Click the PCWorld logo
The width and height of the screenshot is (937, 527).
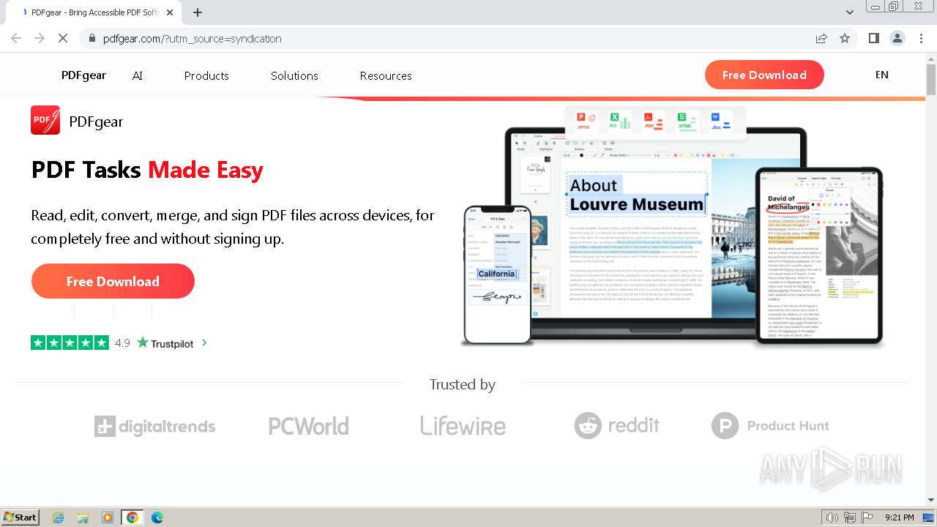(x=308, y=426)
